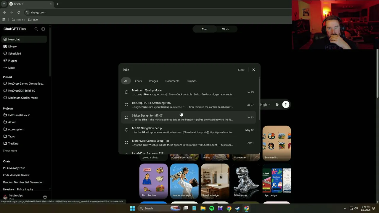Open the stuff bookmark folder
Screen dimensions: 379x213
(33, 20)
